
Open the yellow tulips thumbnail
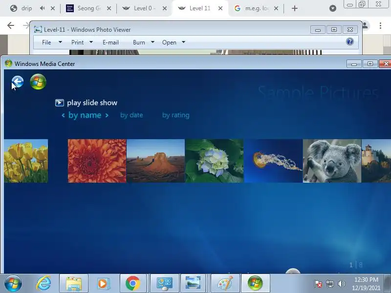pos(26,161)
